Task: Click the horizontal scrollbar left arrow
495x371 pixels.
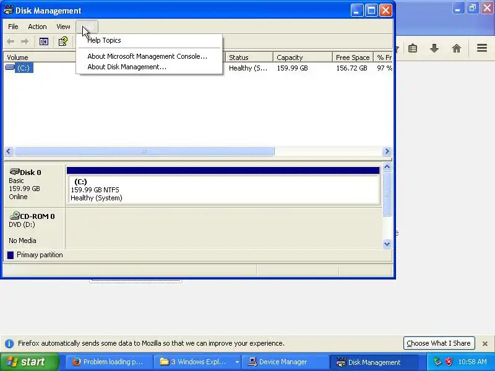Action: pos(9,151)
